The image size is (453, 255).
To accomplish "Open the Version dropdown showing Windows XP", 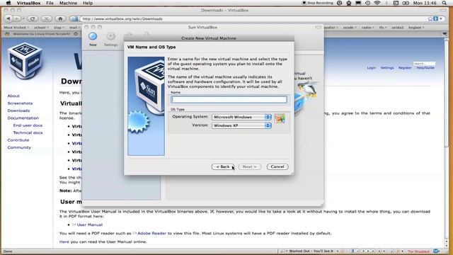I will pyautogui.click(x=241, y=125).
